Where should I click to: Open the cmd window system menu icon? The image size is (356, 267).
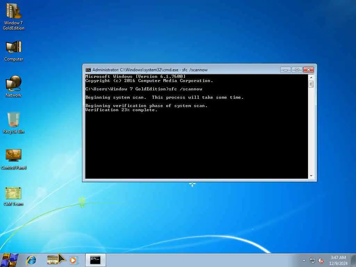click(88, 70)
